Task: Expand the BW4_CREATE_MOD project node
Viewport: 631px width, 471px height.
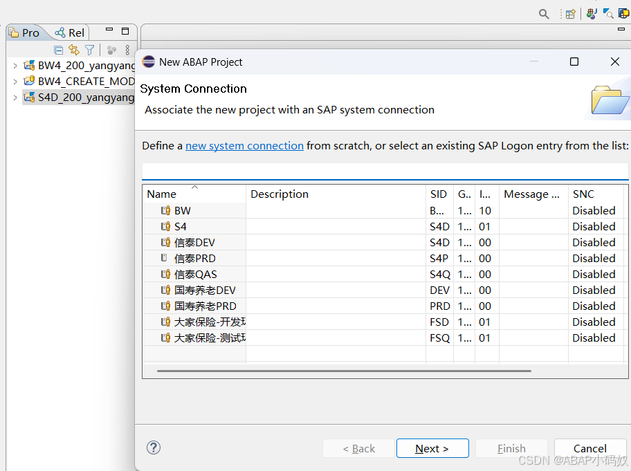Action: (x=15, y=82)
